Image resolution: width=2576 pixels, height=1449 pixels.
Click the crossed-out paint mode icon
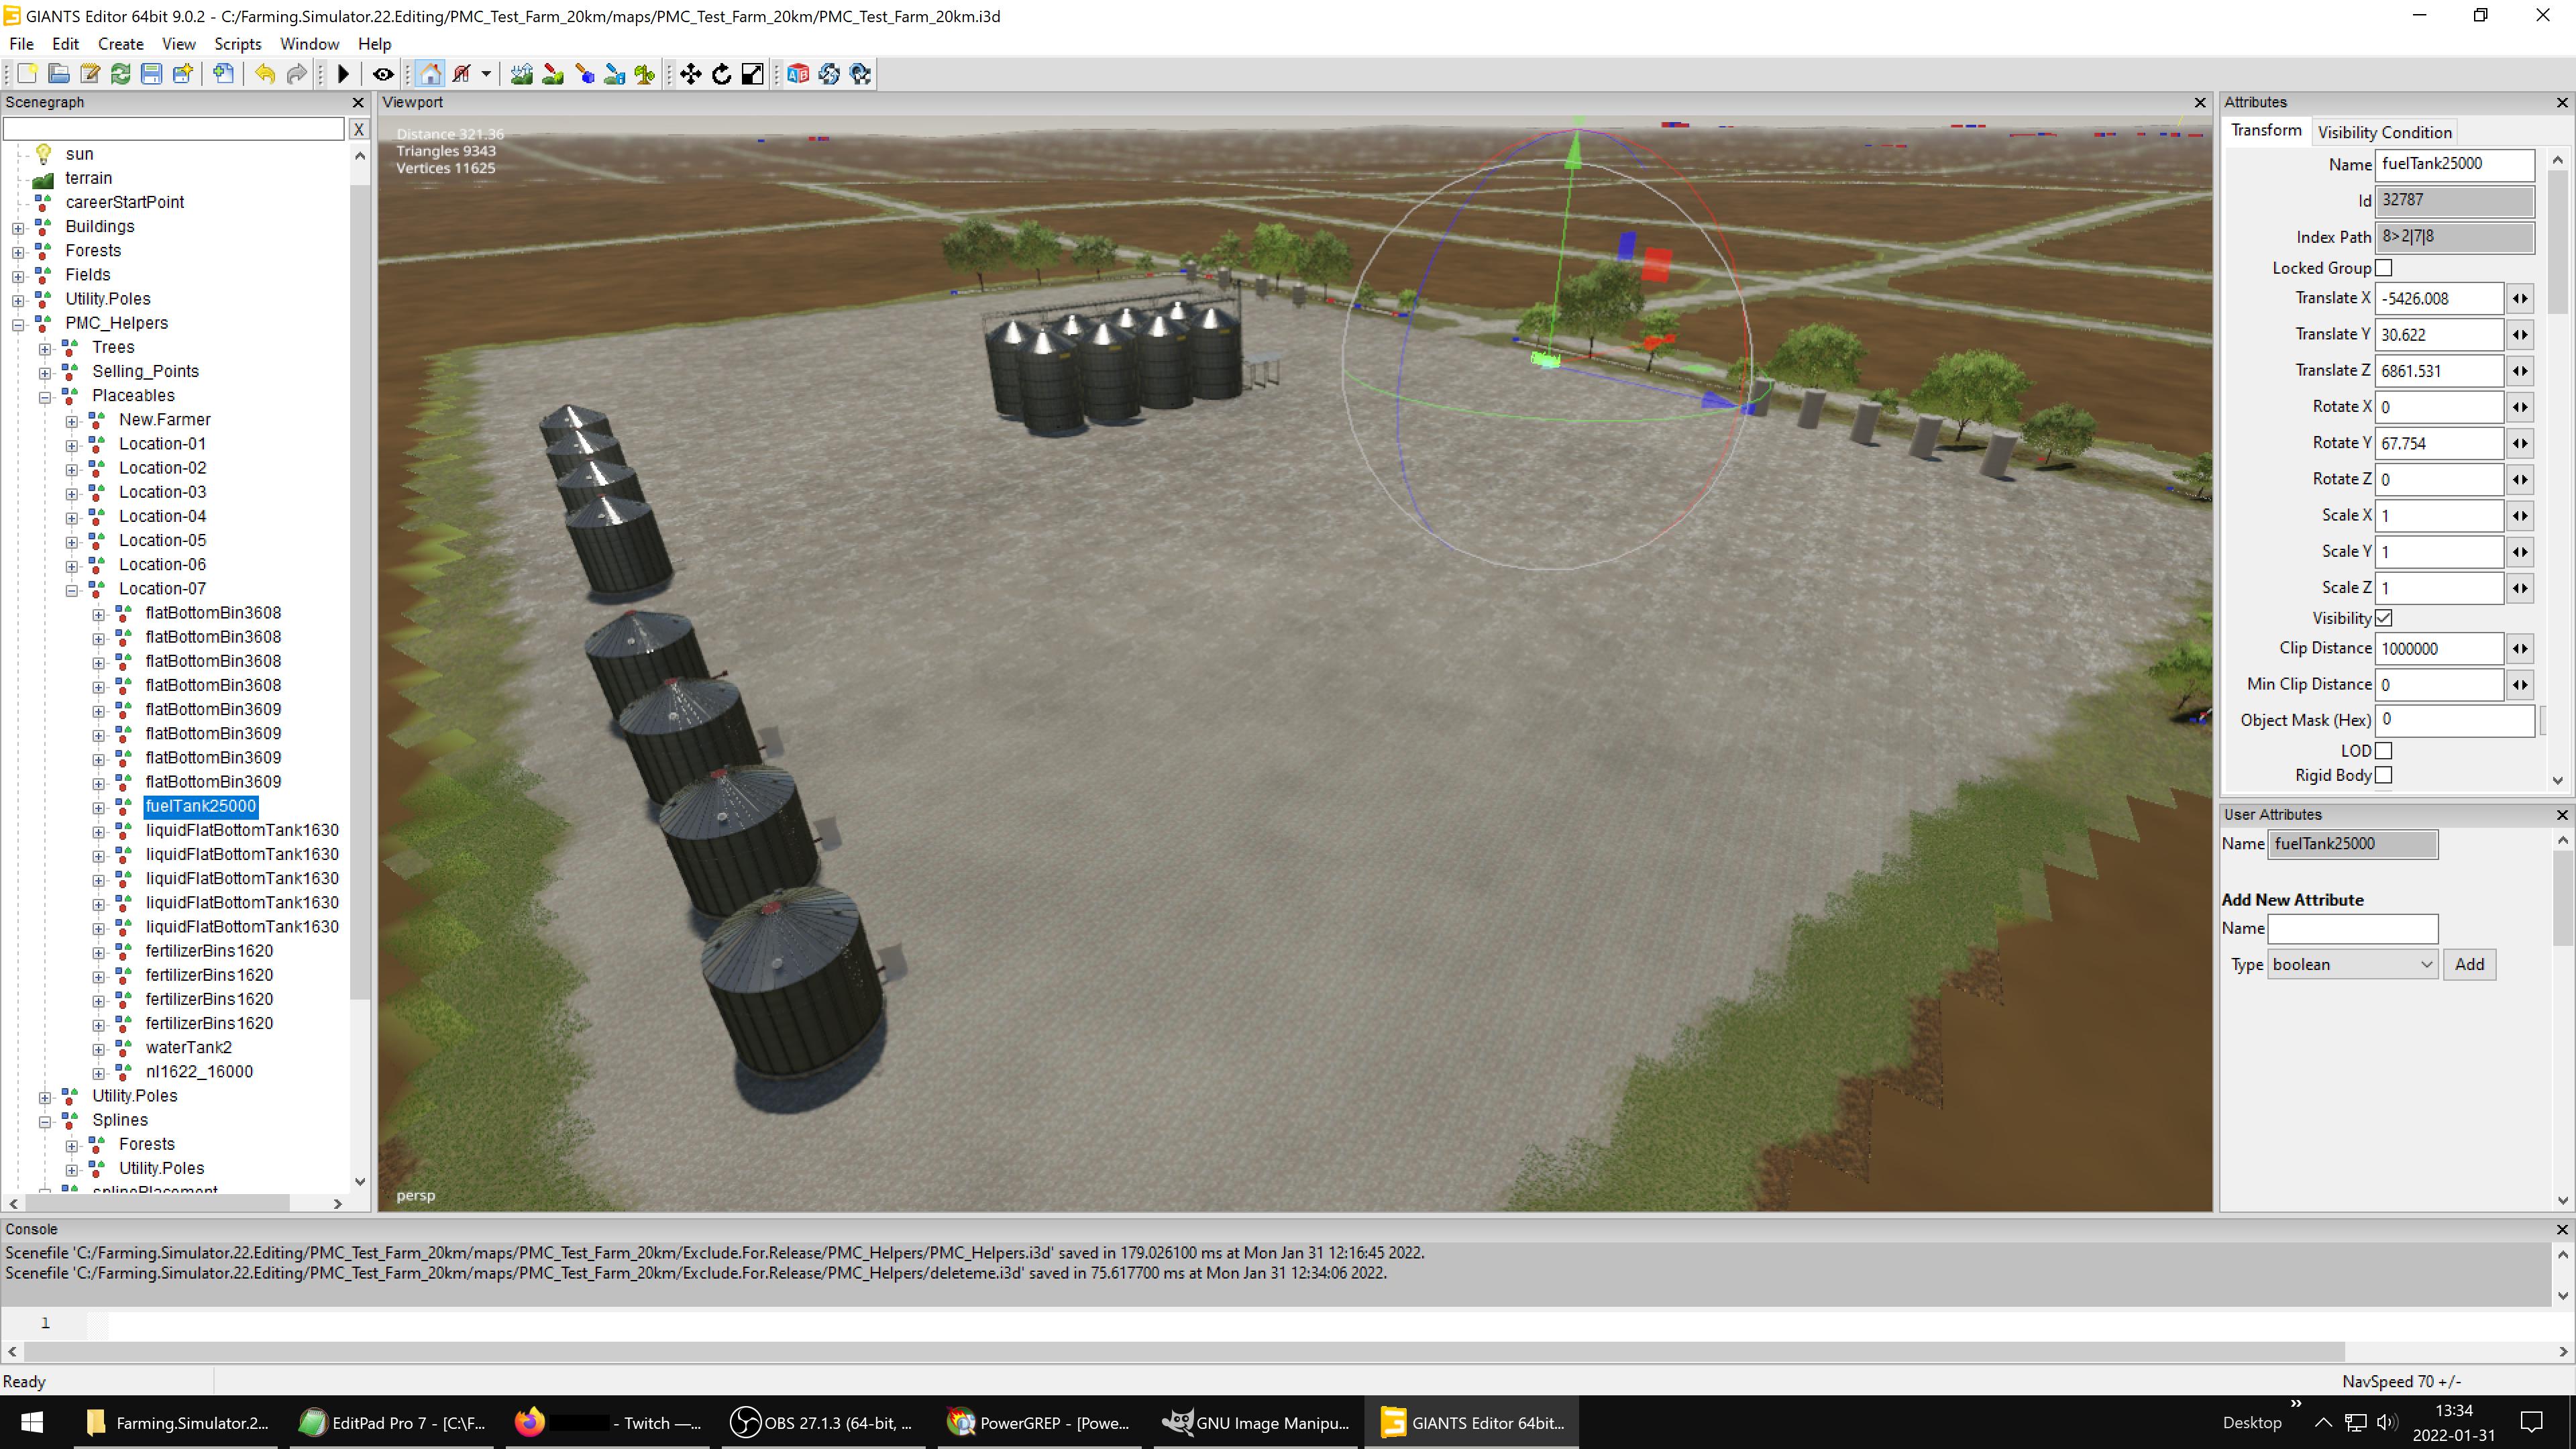tap(462, 74)
